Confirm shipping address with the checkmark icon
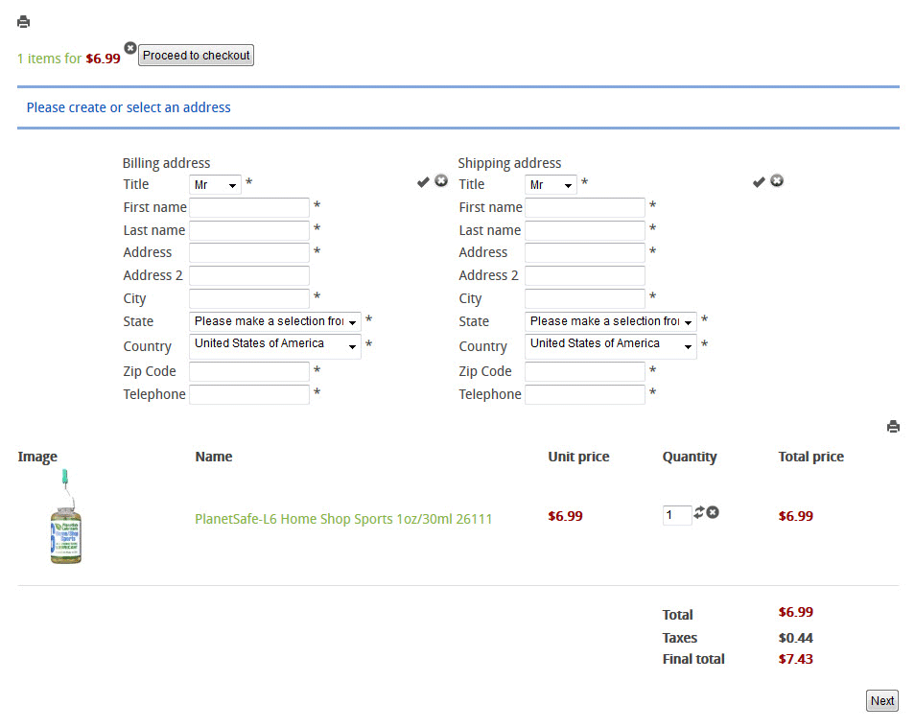This screenshot has width=915, height=728. (759, 181)
